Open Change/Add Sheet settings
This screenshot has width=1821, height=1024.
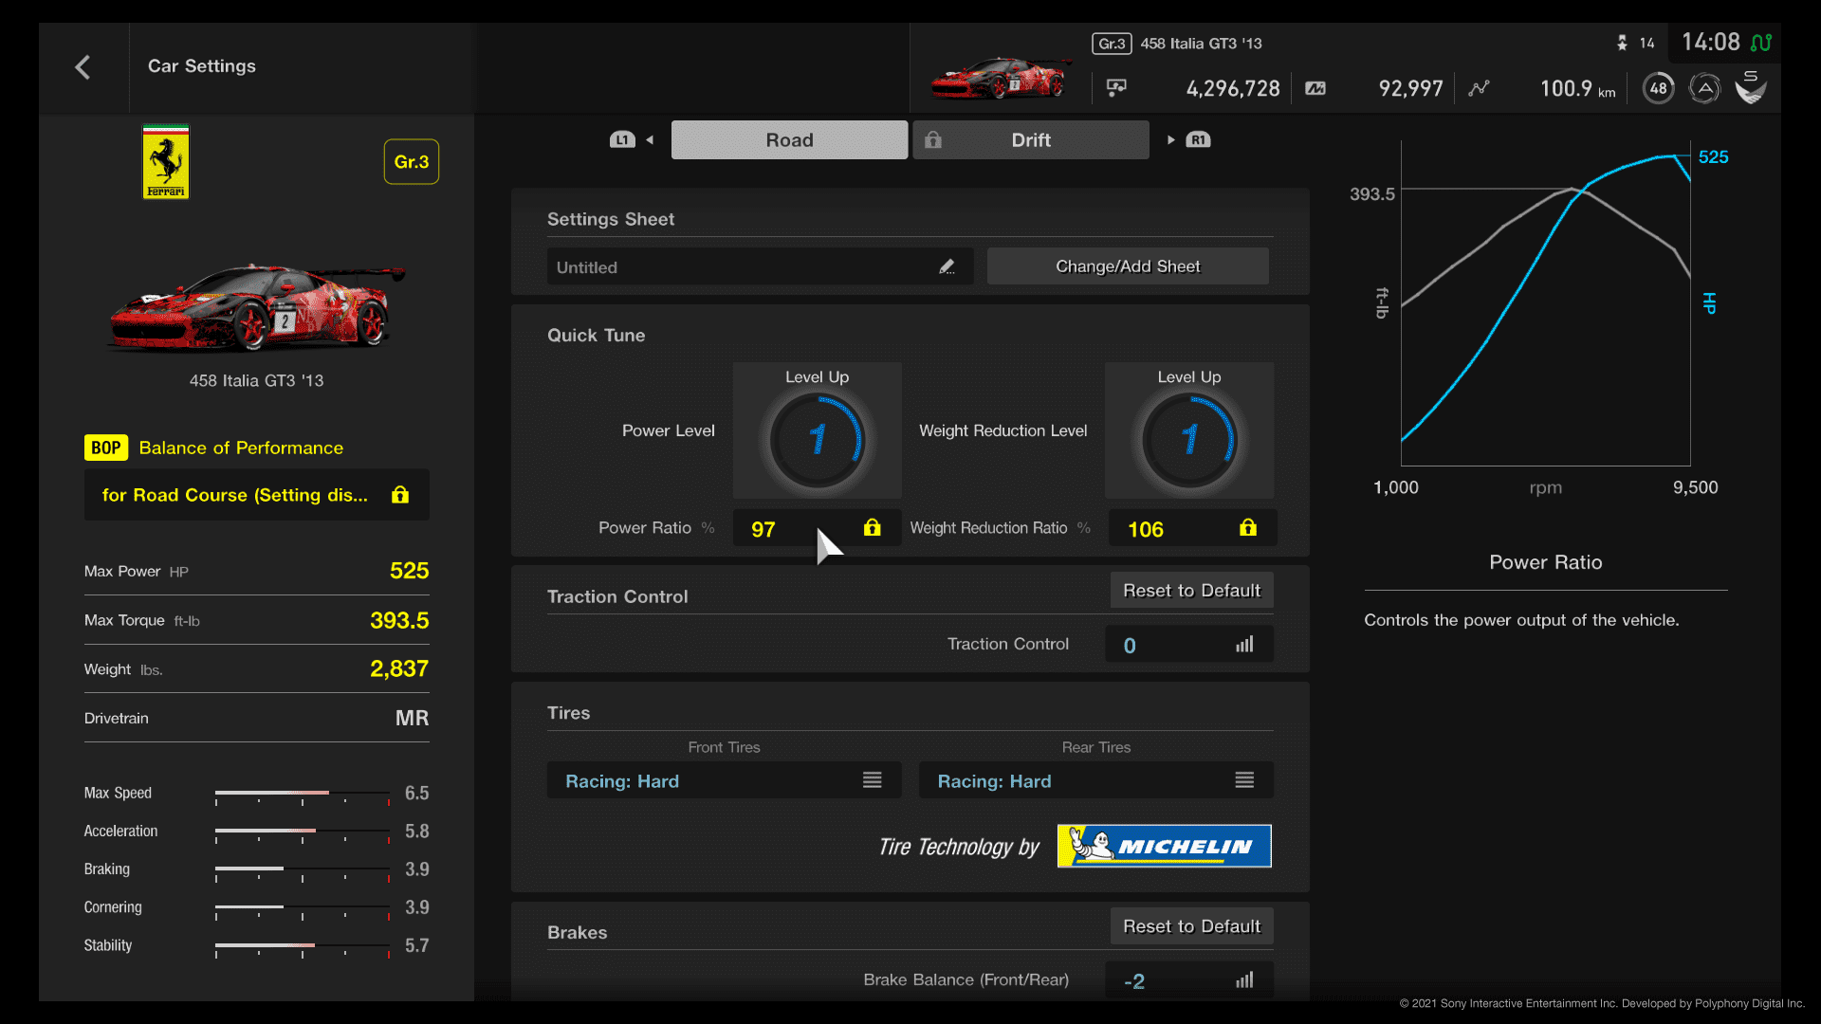pyautogui.click(x=1127, y=266)
